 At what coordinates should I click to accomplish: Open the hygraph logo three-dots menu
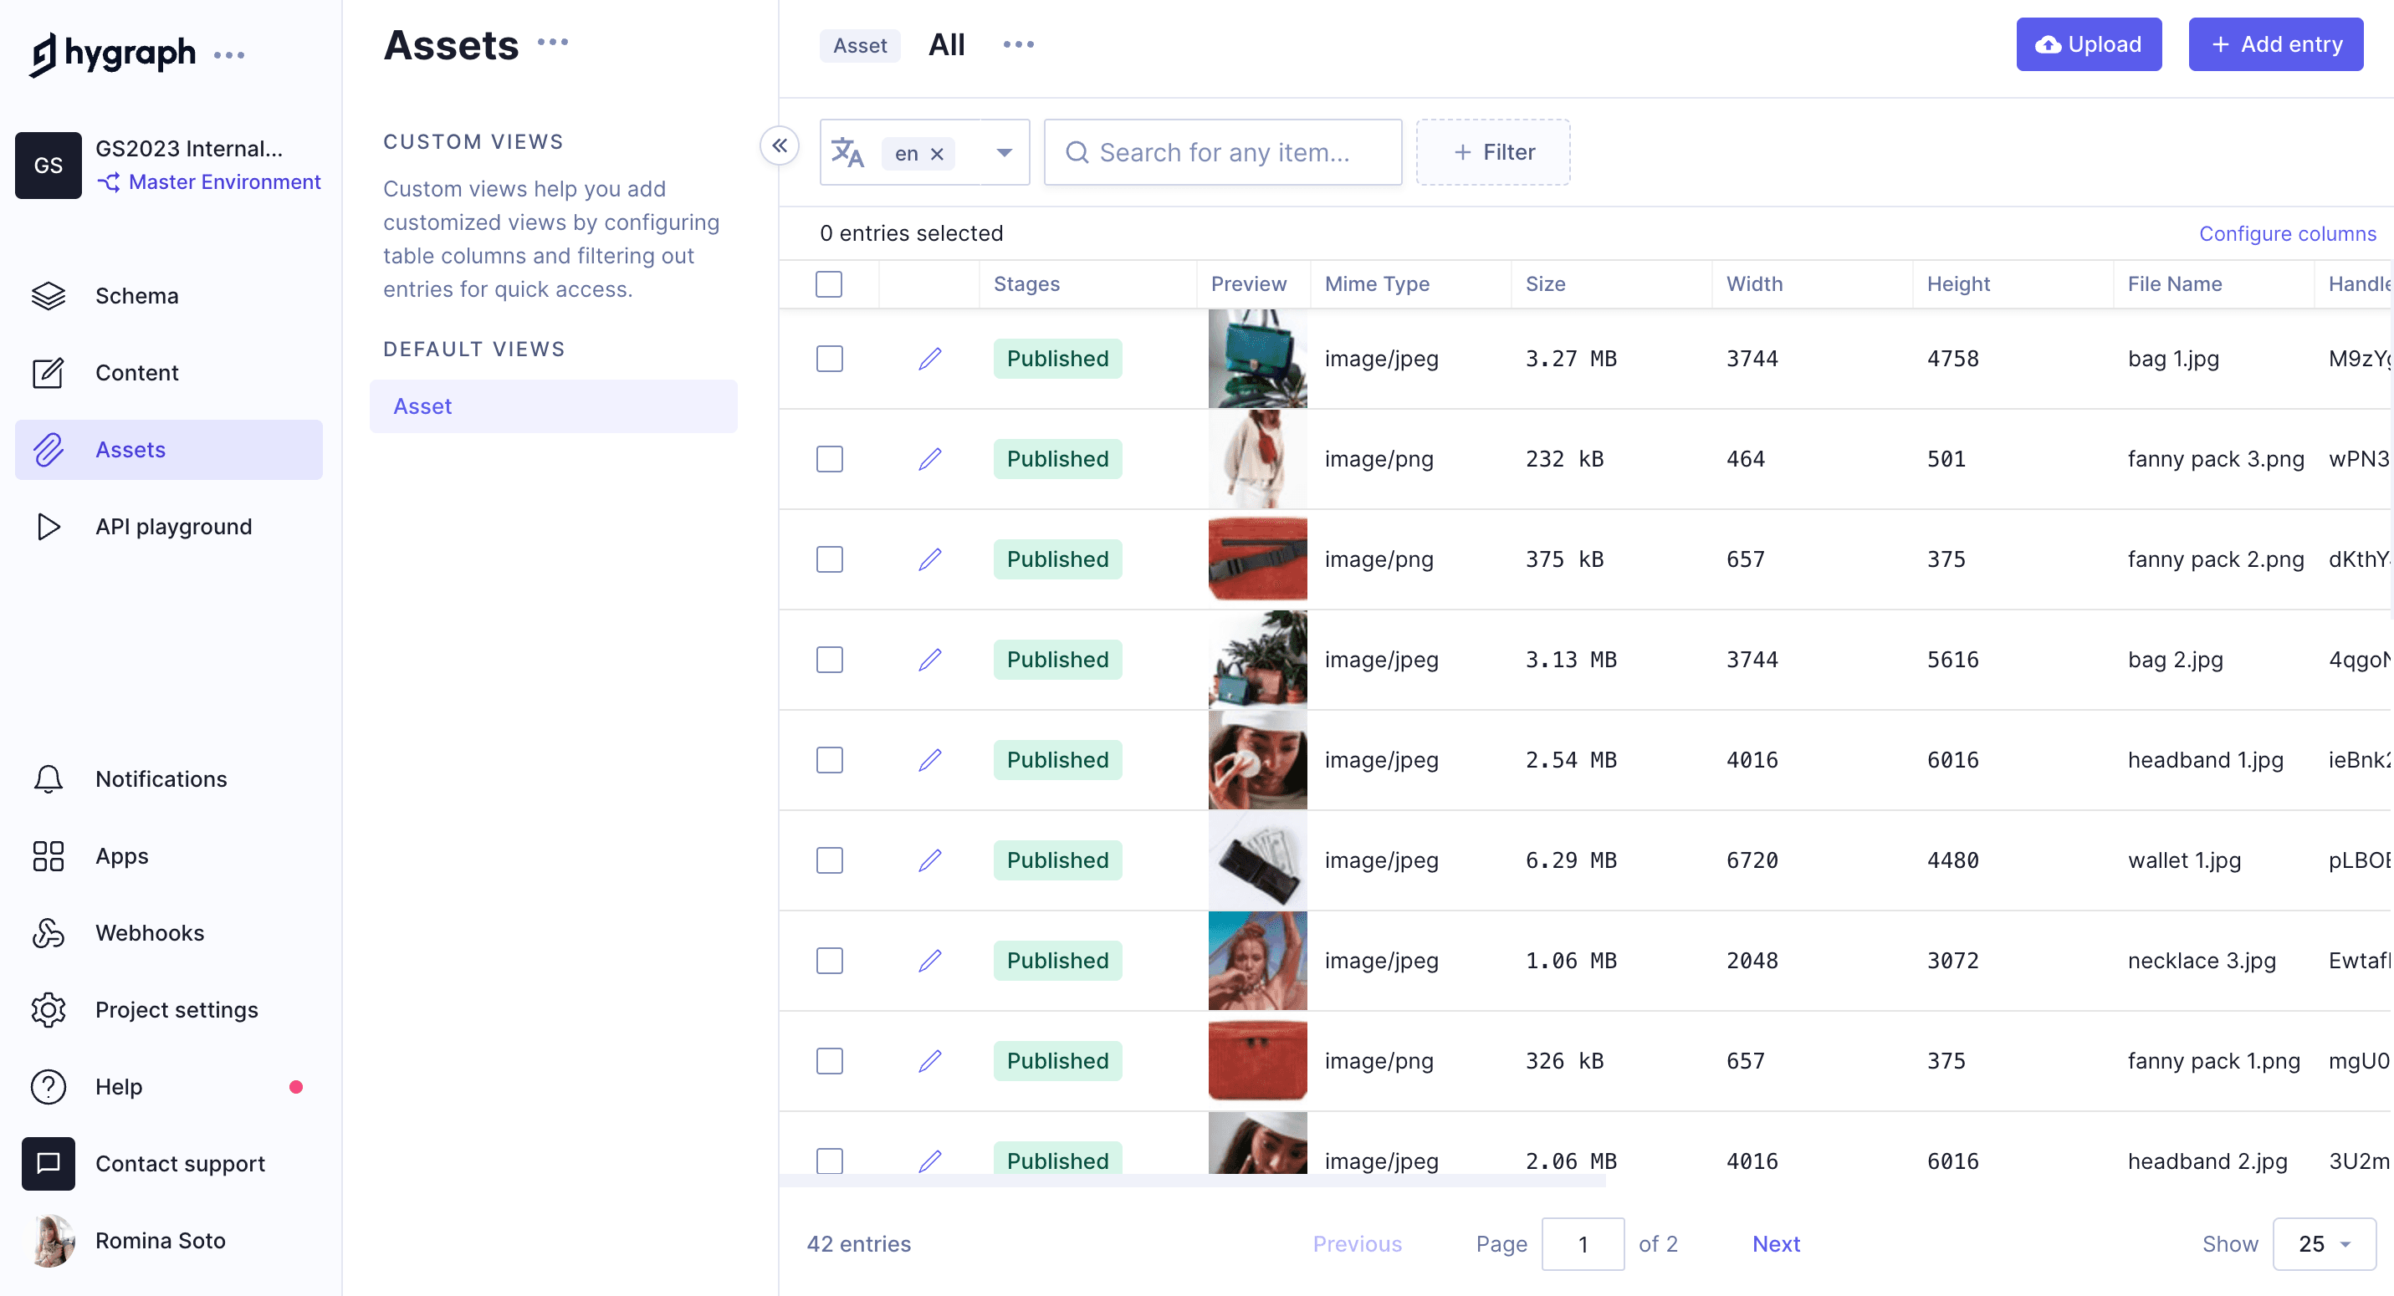click(x=228, y=55)
